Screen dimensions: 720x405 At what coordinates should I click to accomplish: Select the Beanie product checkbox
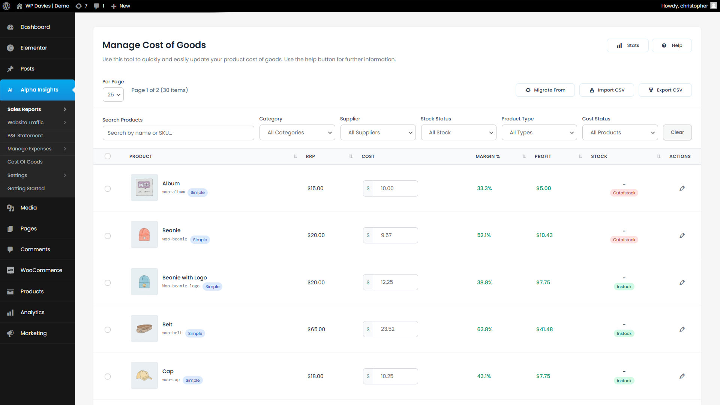pos(108,236)
